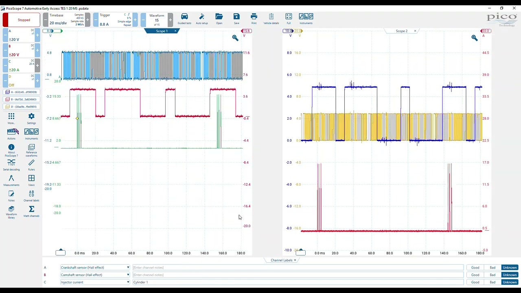The height and width of the screenshot is (293, 521).
Task: Click the Print icon
Action: 254,19
